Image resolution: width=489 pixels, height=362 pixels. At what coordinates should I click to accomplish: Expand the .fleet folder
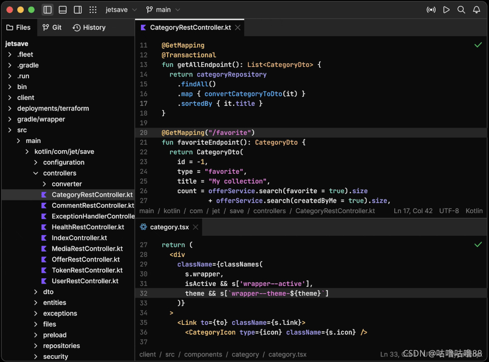click(x=10, y=54)
